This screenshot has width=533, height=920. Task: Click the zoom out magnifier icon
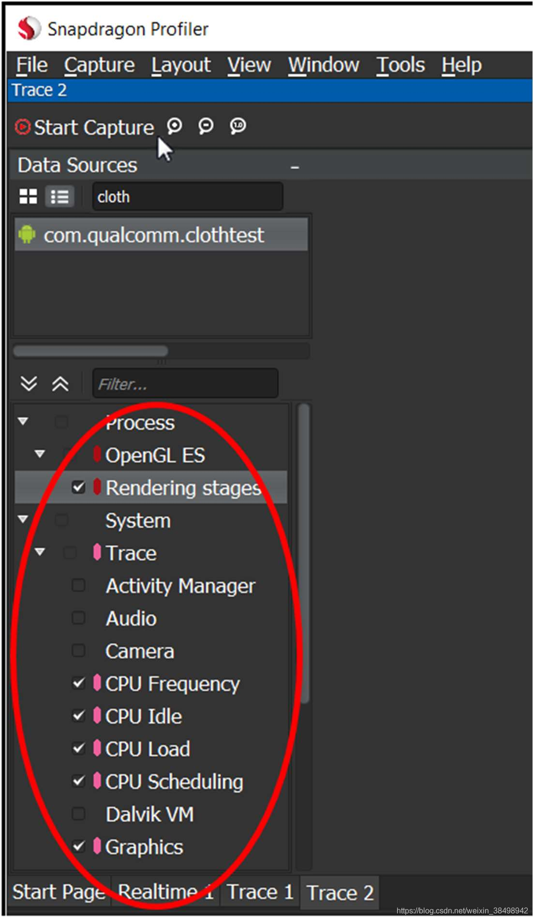[206, 126]
